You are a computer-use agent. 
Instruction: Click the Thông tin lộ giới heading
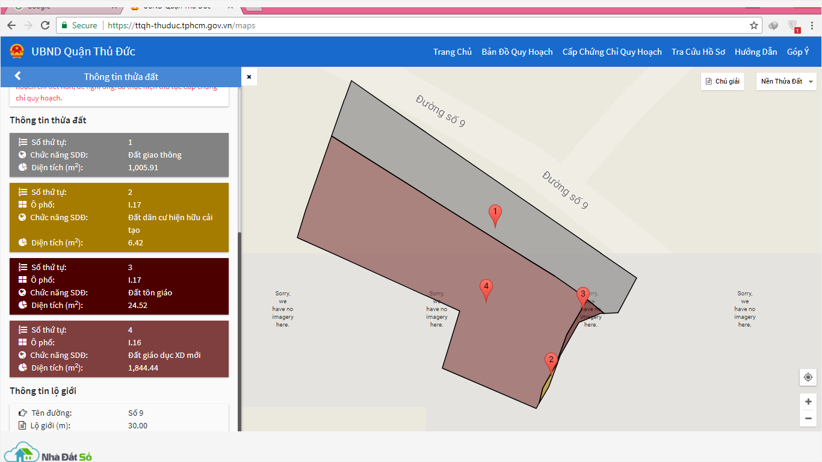43,391
